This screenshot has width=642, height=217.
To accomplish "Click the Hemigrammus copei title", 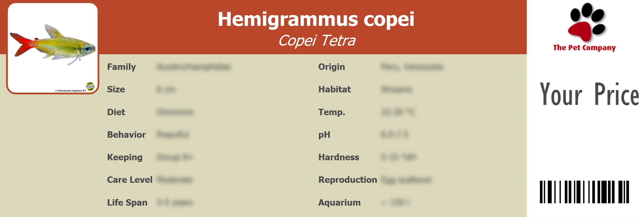I will (316, 19).
